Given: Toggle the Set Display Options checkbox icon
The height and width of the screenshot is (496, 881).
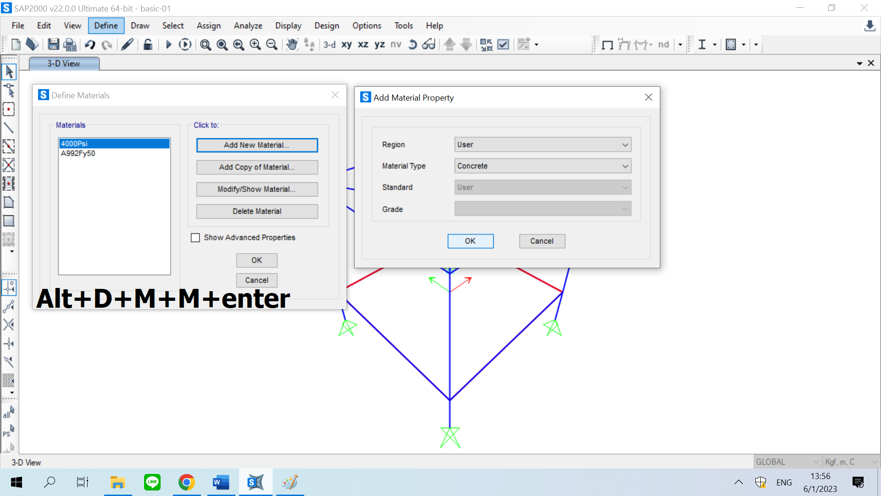Looking at the screenshot, I should [503, 45].
